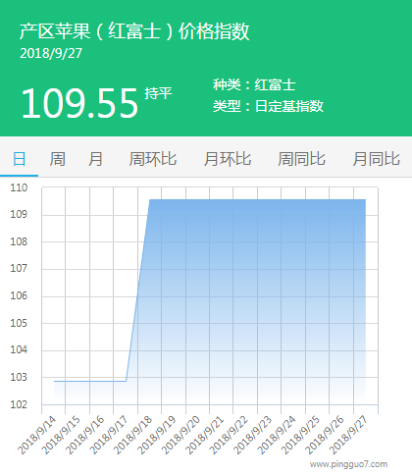Screen dimensions: 412x476
Task: Click the y-axis label 106
Action: (x=19, y=295)
